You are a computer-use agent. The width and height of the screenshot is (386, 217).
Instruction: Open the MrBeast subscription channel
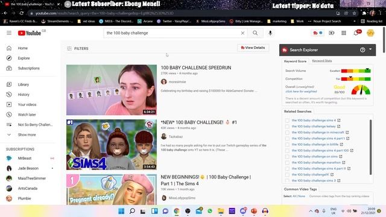pos(25,158)
